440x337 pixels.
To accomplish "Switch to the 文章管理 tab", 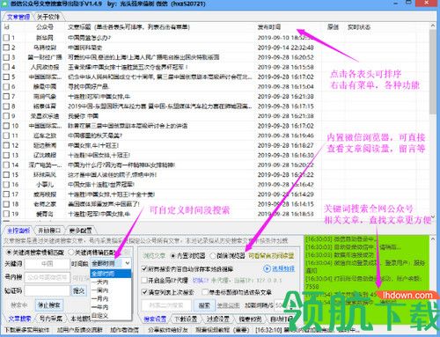I will 18,17.
